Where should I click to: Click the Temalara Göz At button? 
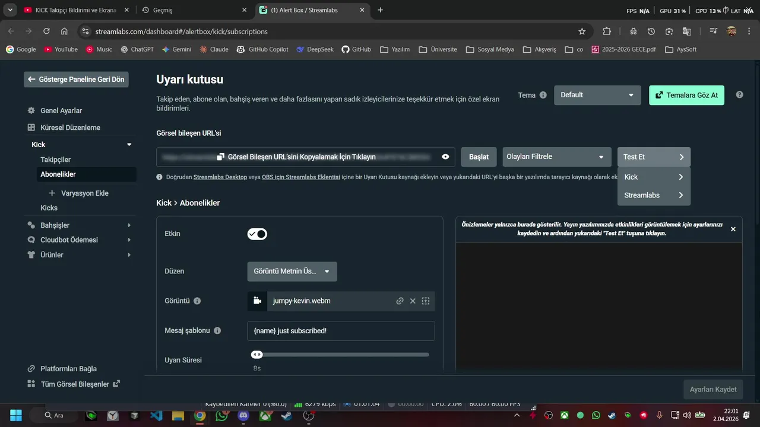coord(686,95)
